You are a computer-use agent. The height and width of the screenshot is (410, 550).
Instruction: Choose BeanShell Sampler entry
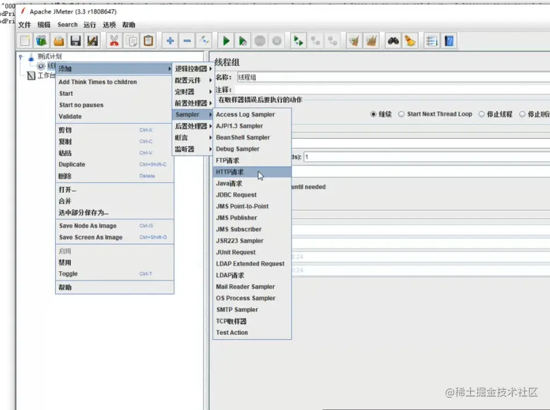tap(252, 137)
